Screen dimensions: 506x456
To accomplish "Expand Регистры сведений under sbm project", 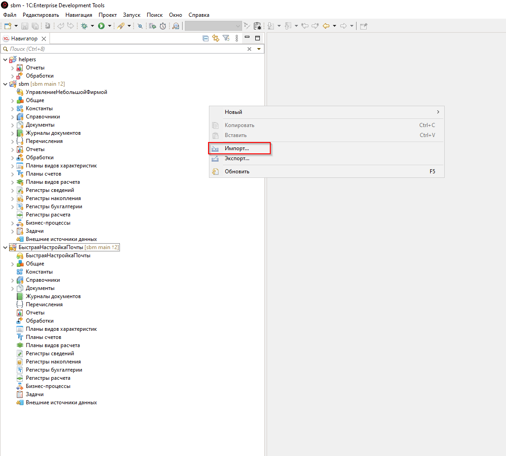I will click(x=13, y=191).
